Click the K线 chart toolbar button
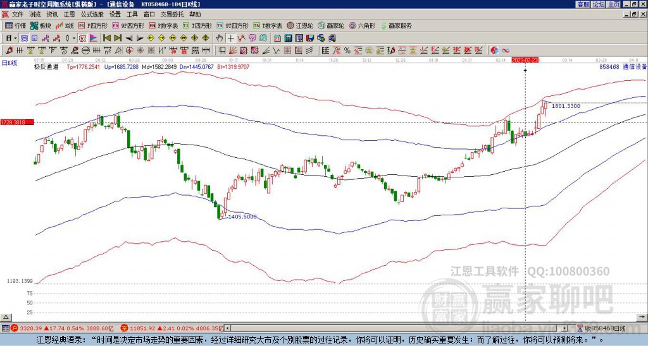Screen dimensions: 648x346 click(65, 25)
